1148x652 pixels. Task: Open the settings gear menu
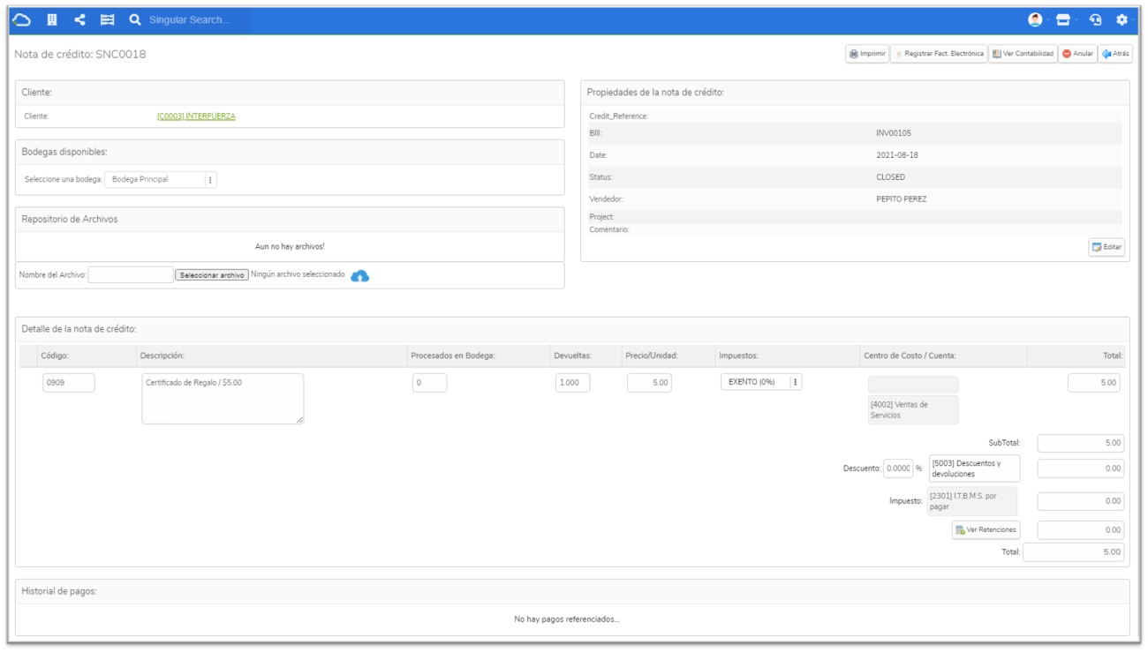[x=1122, y=19]
